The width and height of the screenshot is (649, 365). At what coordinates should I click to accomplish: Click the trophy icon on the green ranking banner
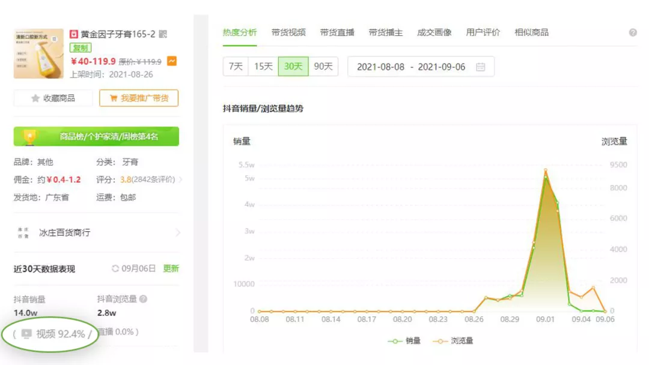click(30, 136)
